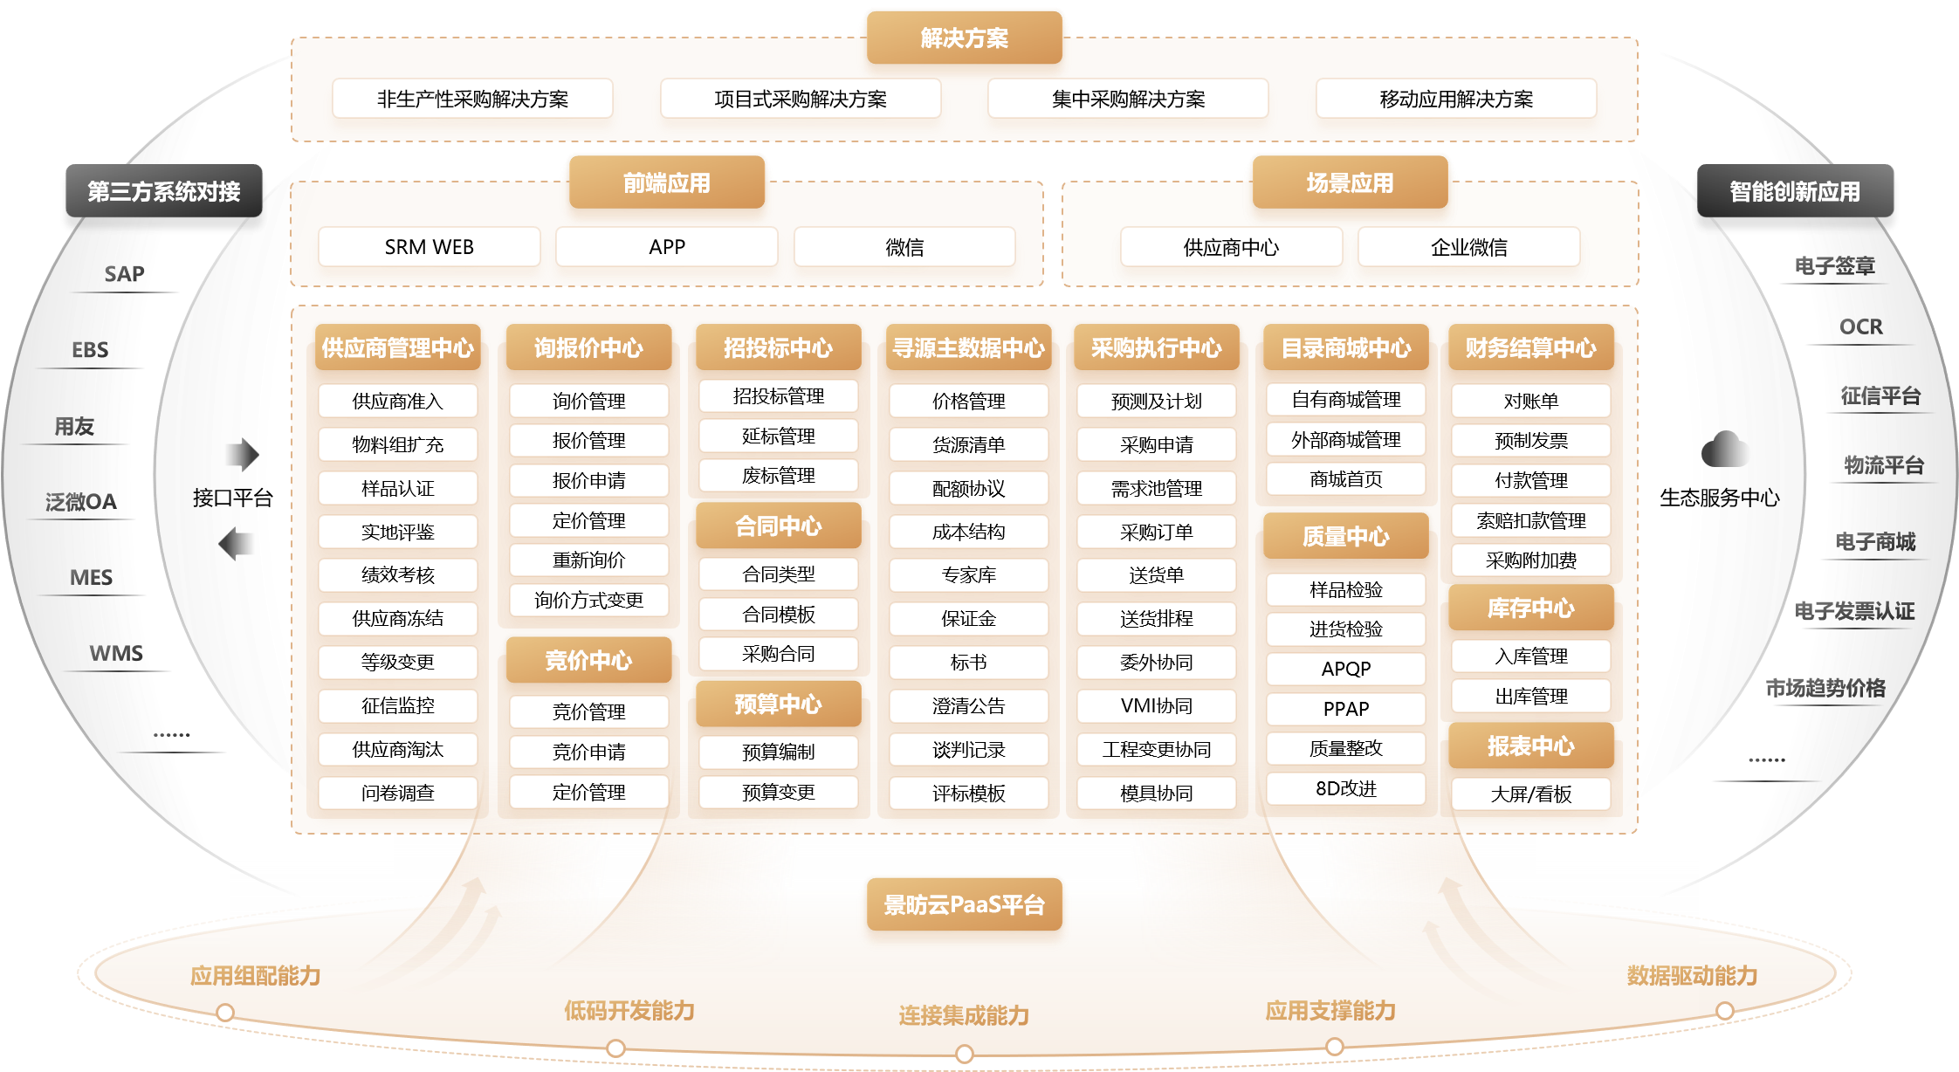Select the 场景应用 header
1959x1072 pixels.
pos(1351,182)
